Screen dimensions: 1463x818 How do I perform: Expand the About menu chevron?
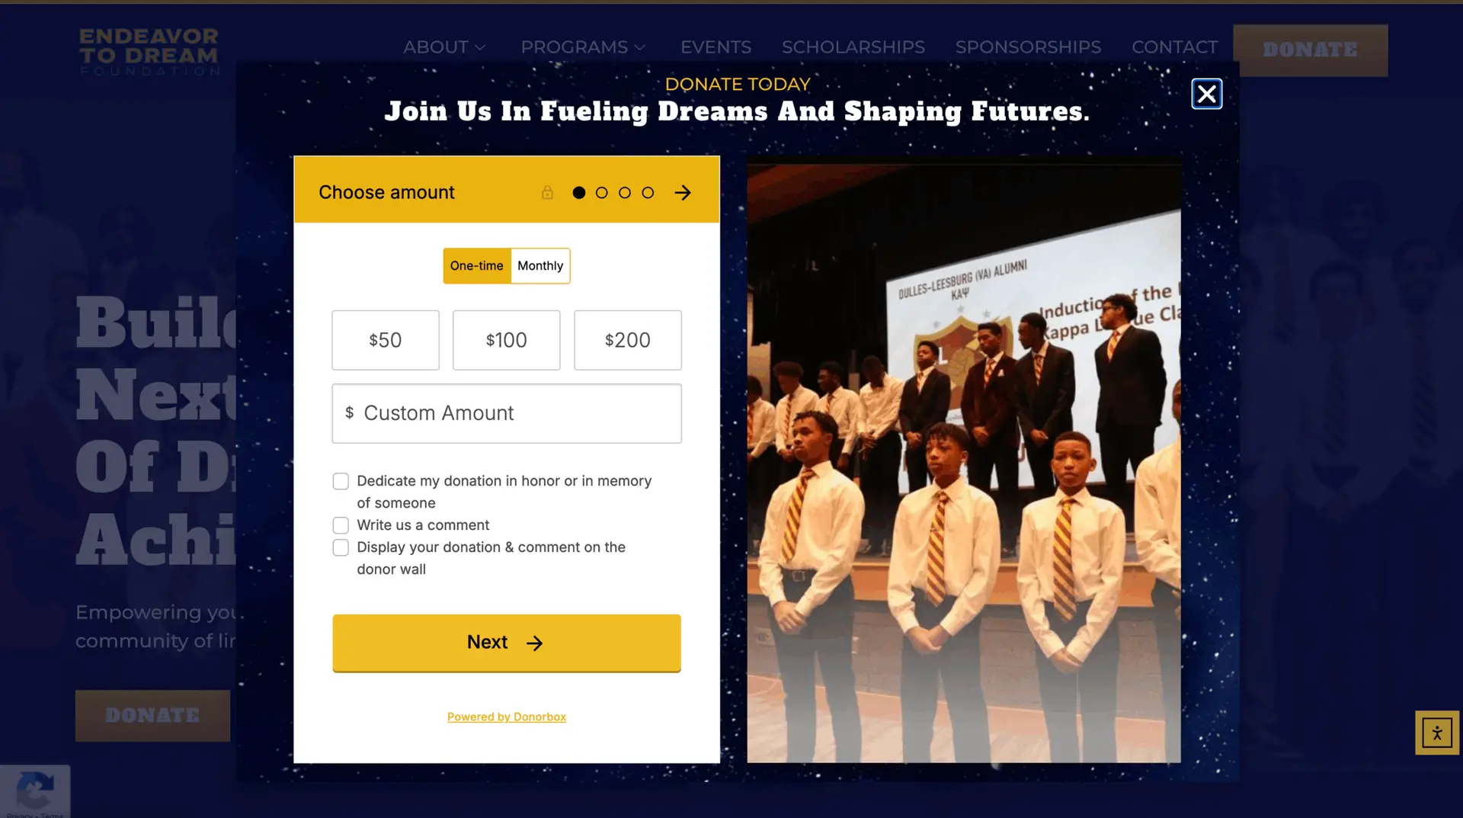(480, 47)
